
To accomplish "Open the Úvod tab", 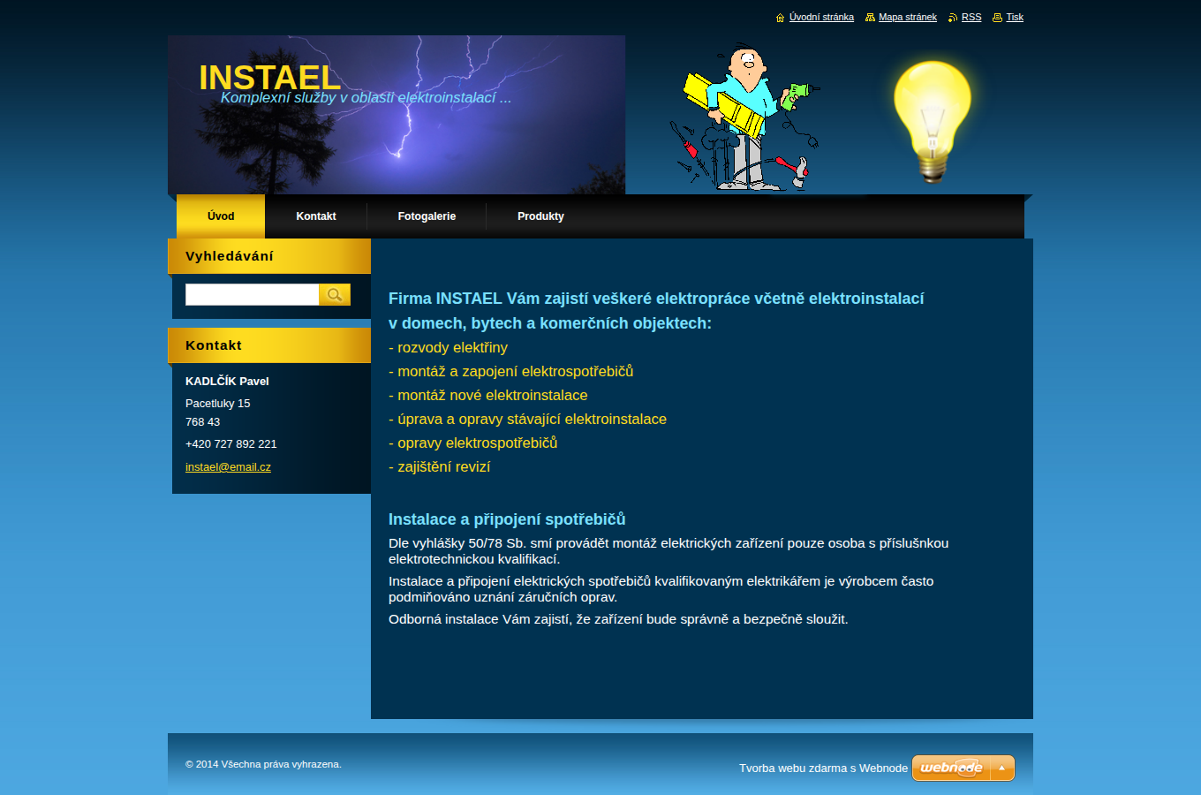I will [221, 216].
